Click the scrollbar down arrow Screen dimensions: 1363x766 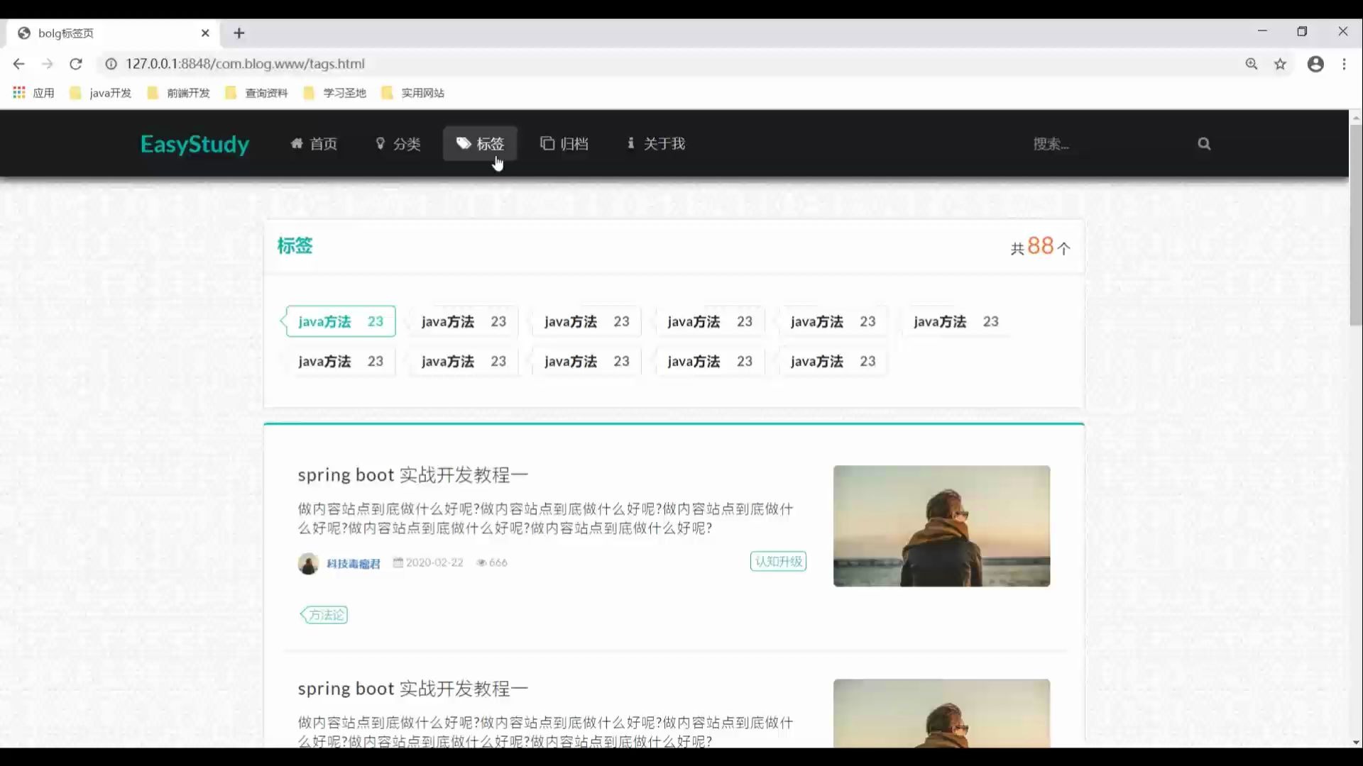(1356, 742)
